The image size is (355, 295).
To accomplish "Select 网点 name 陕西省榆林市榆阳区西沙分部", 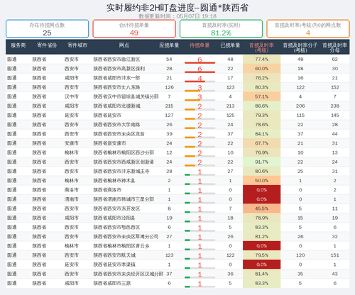I will click(124, 152).
